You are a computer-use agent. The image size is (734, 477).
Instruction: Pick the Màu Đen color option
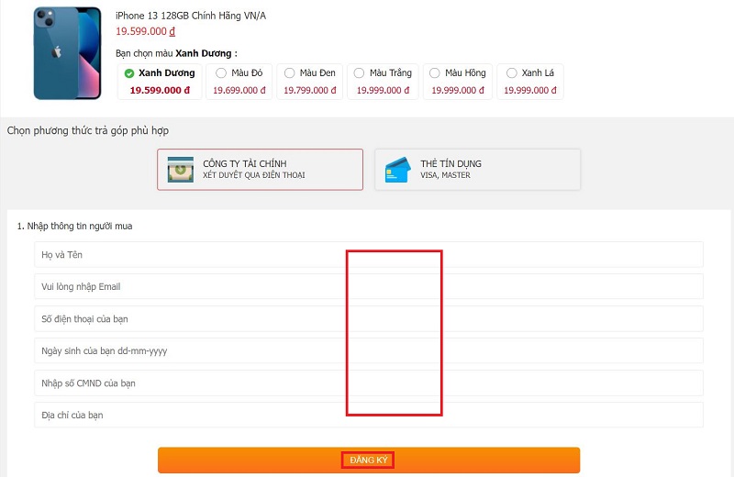point(310,82)
